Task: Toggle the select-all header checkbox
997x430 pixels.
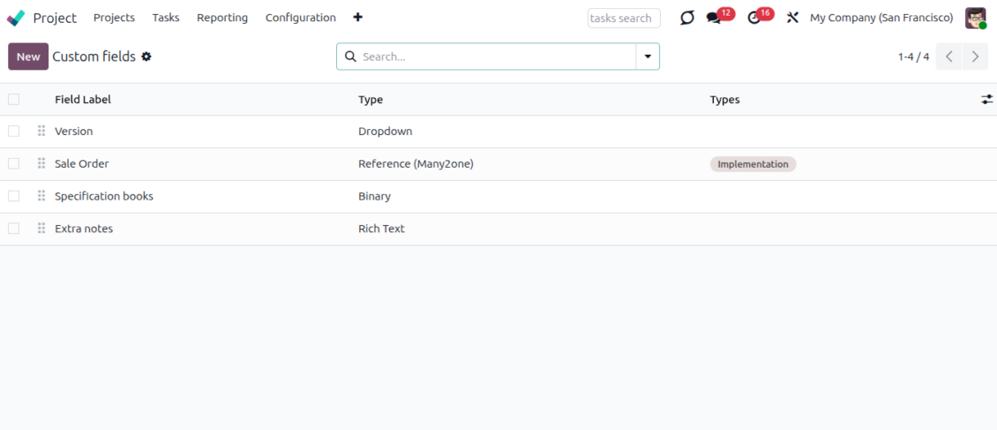Action: coord(13,99)
